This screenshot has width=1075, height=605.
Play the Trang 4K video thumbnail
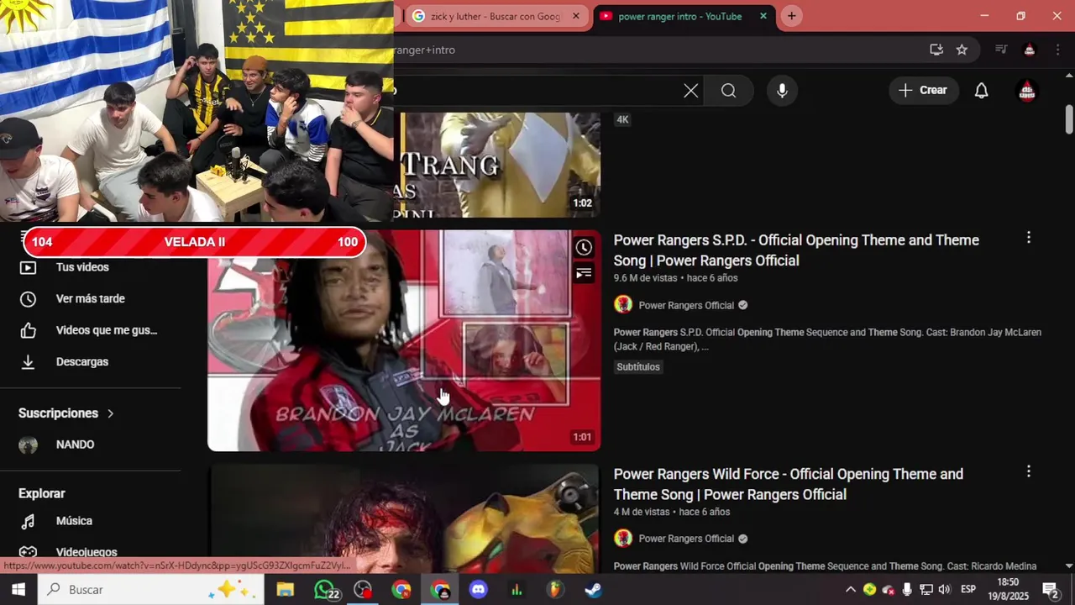[497, 166]
